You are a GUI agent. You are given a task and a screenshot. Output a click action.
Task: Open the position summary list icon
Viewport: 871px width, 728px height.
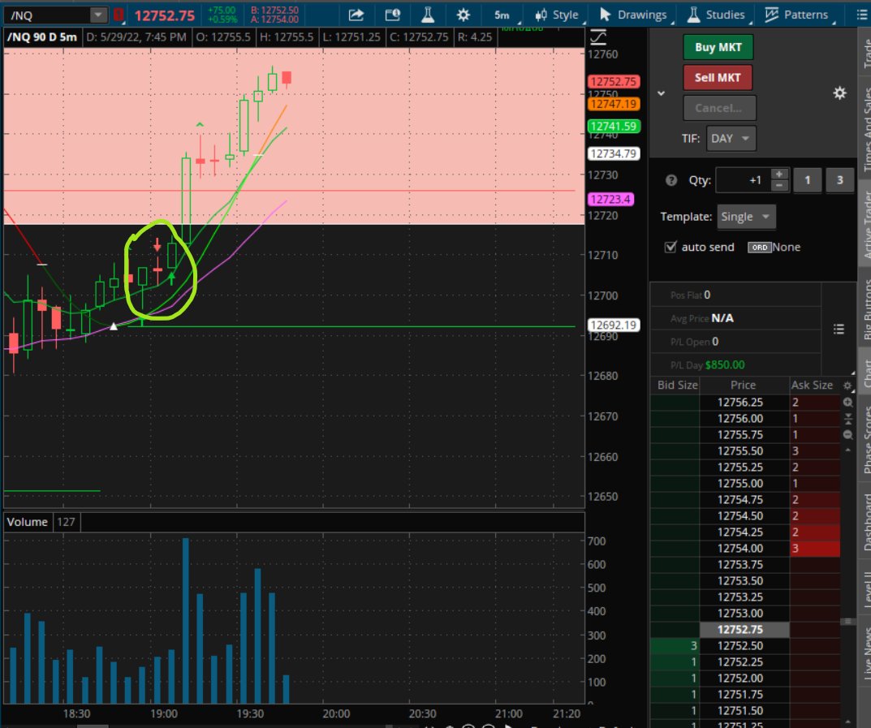839,330
